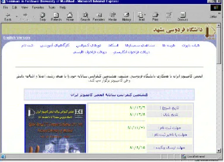Switch to the English Version link
Viewport: 224px width, 162px height.
click(17, 38)
